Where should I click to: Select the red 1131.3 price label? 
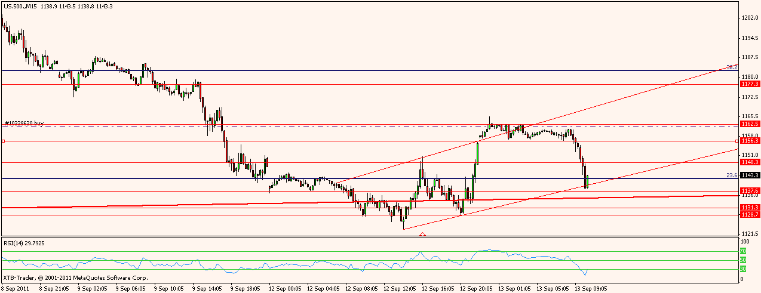[750, 208]
